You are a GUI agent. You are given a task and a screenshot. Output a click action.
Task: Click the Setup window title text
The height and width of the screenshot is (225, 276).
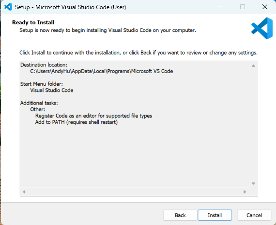pyautogui.click(x=70, y=7)
